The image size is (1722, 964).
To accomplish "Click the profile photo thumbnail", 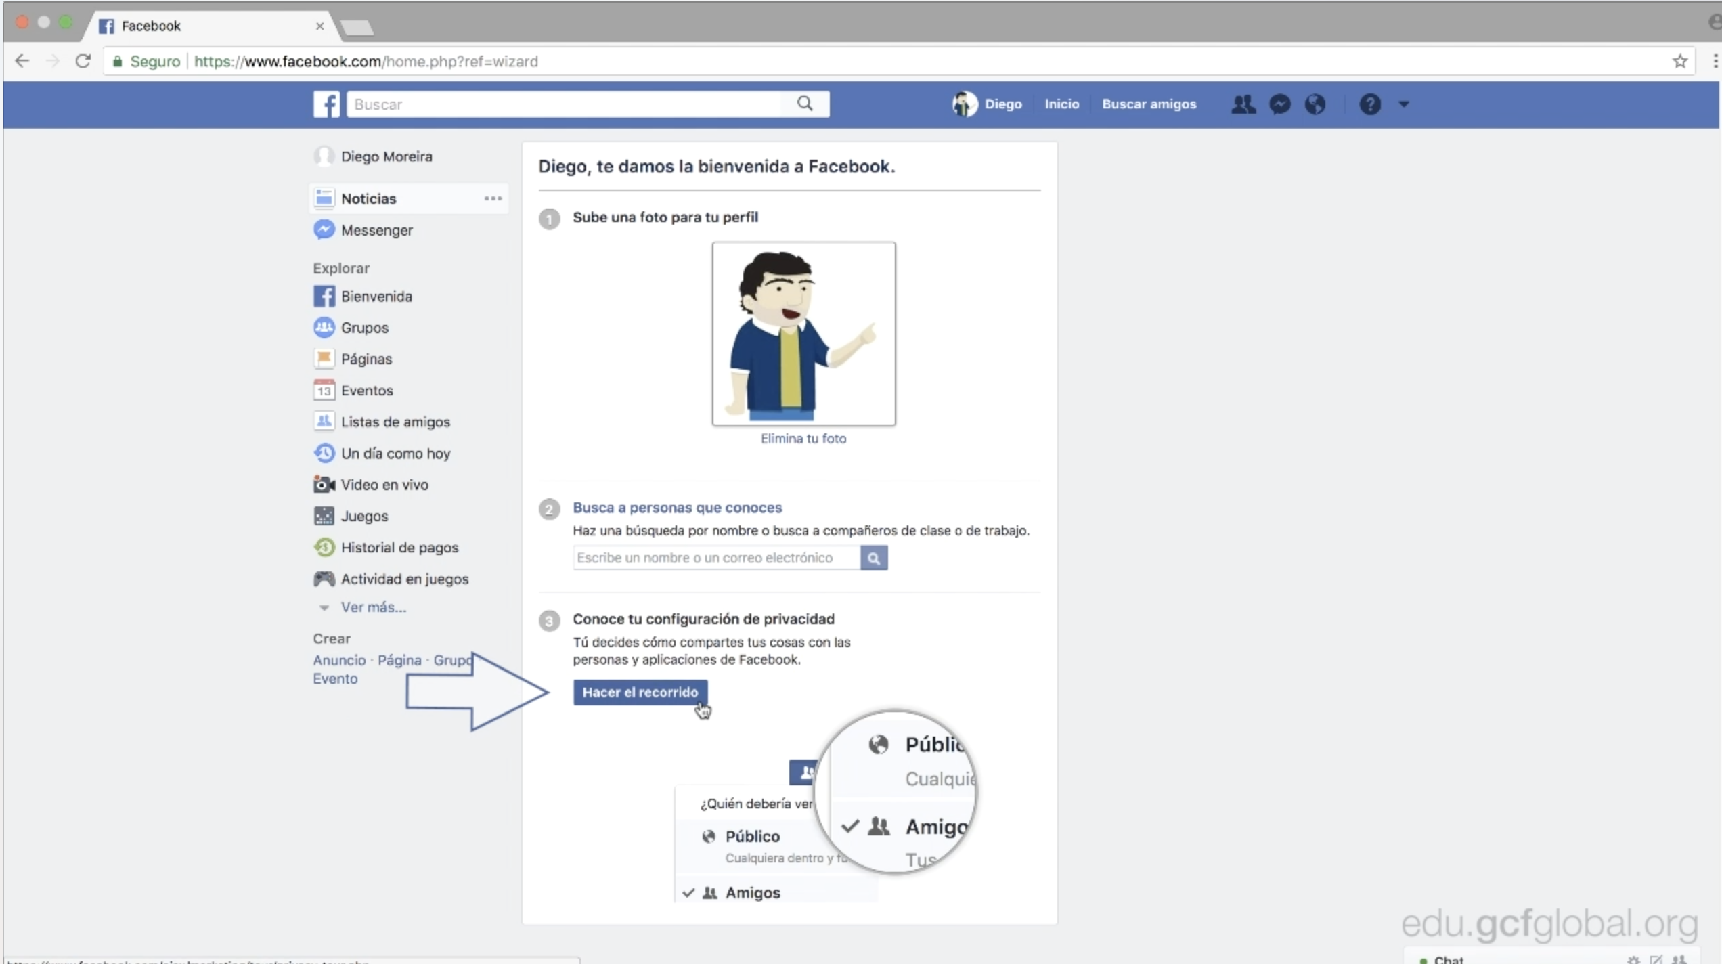I will pyautogui.click(x=803, y=334).
